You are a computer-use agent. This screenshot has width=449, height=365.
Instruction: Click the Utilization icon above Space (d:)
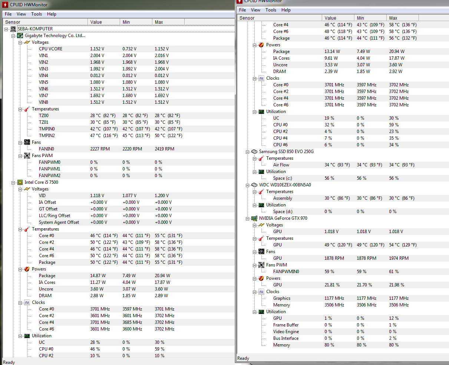(261, 205)
